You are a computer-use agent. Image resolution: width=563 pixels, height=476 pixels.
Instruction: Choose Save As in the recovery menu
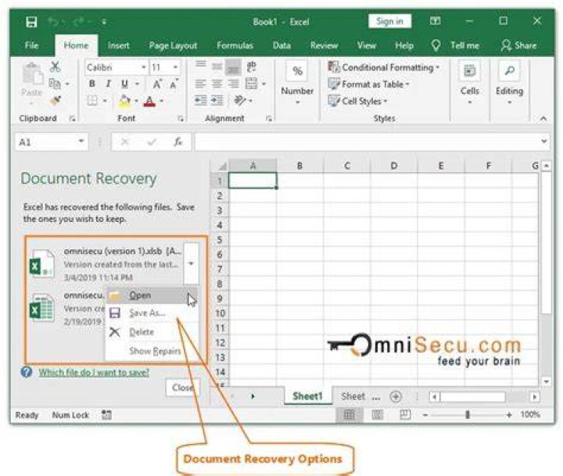tap(152, 313)
